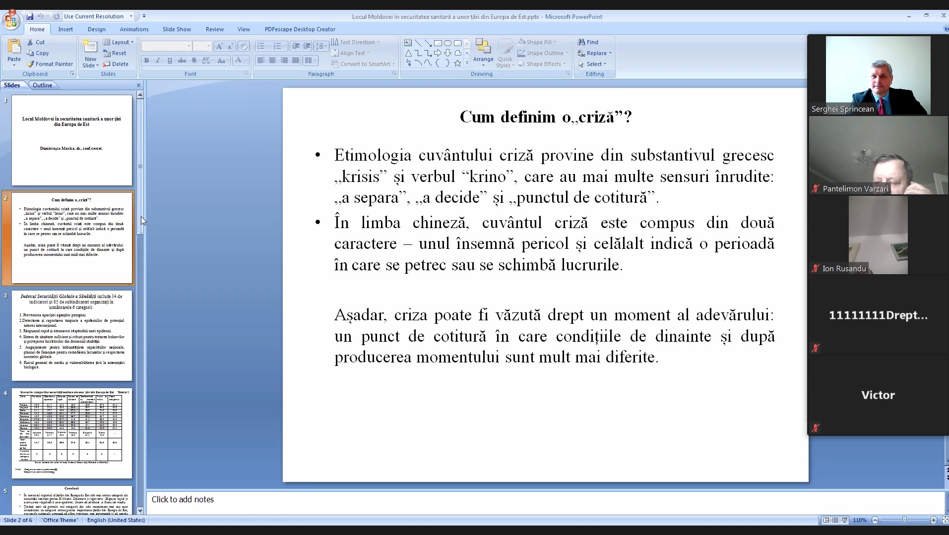Increase font size with Grow Font icon
949x535 pixels.
click(219, 46)
